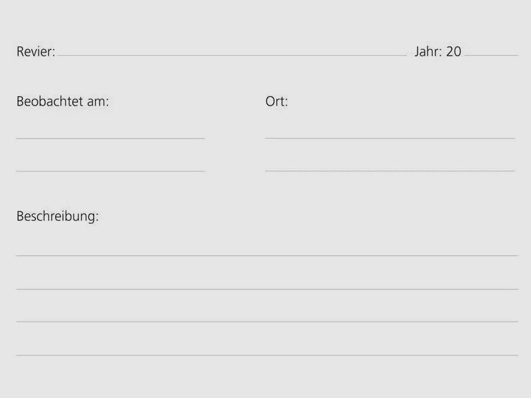
Task: Select third Beschreibung line
Action: pyautogui.click(x=267, y=322)
